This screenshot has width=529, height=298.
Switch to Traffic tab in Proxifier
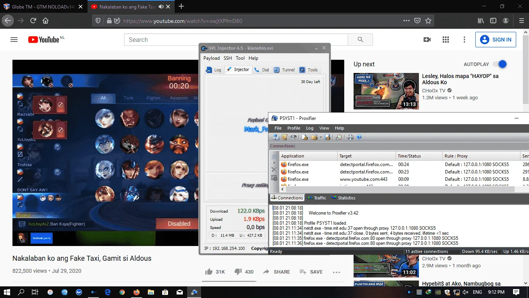click(x=317, y=198)
